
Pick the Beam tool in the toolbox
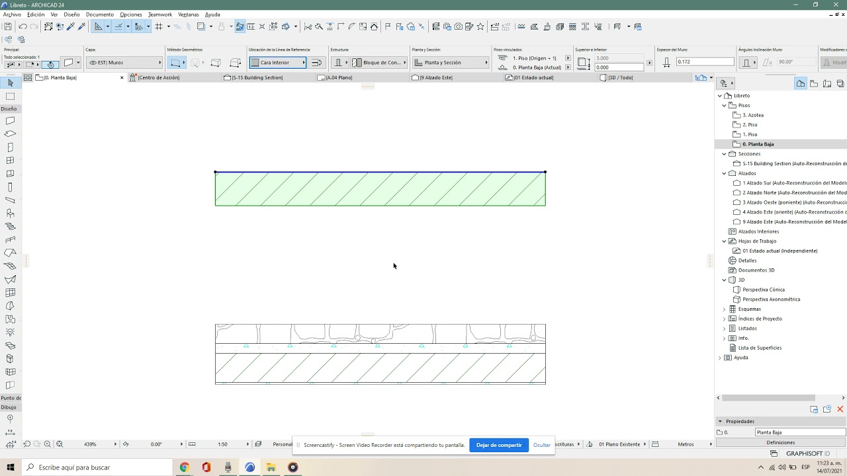(10, 200)
